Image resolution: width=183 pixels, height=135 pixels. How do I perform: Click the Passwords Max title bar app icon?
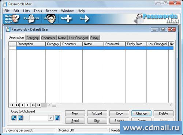(x=5, y=4)
